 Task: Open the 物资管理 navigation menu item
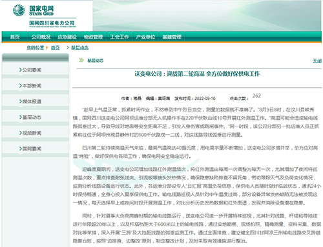click(x=93, y=37)
